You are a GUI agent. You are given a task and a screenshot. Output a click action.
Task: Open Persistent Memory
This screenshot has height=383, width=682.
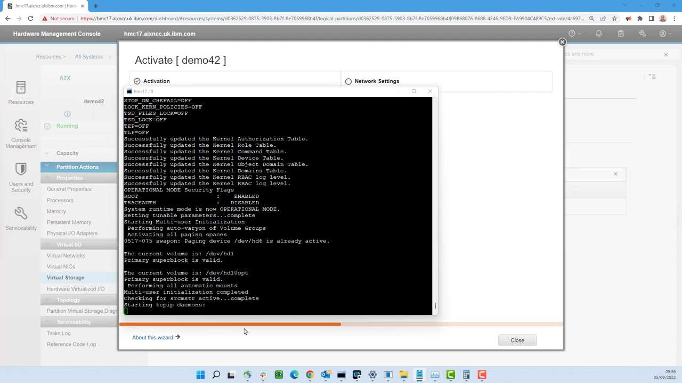coord(69,222)
